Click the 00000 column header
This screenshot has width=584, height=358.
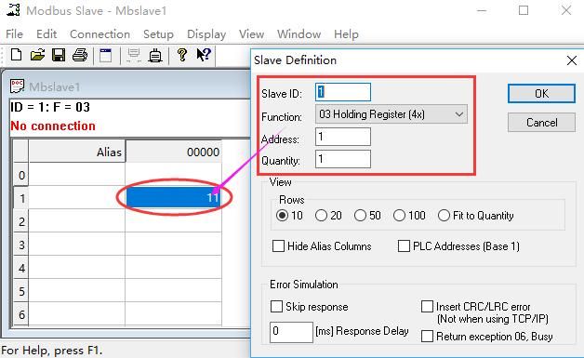tap(174, 152)
